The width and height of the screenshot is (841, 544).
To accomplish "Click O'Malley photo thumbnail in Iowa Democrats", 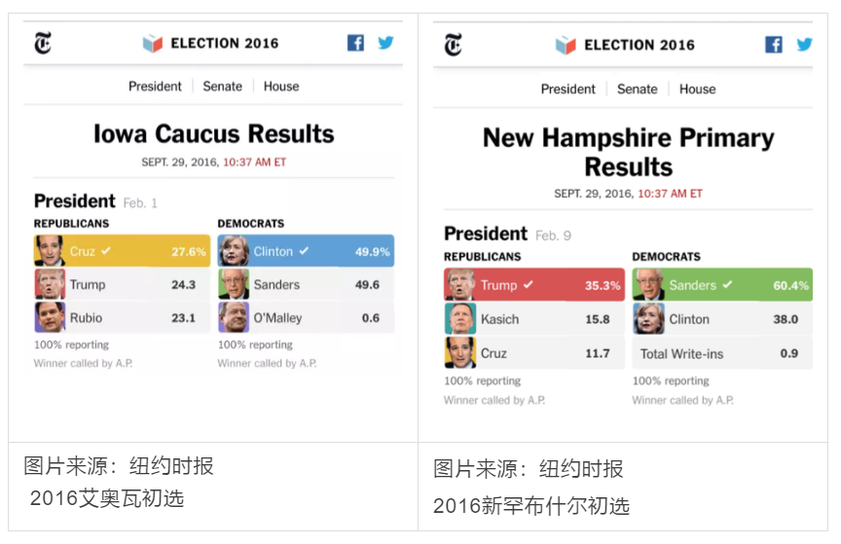I will pyautogui.click(x=234, y=317).
